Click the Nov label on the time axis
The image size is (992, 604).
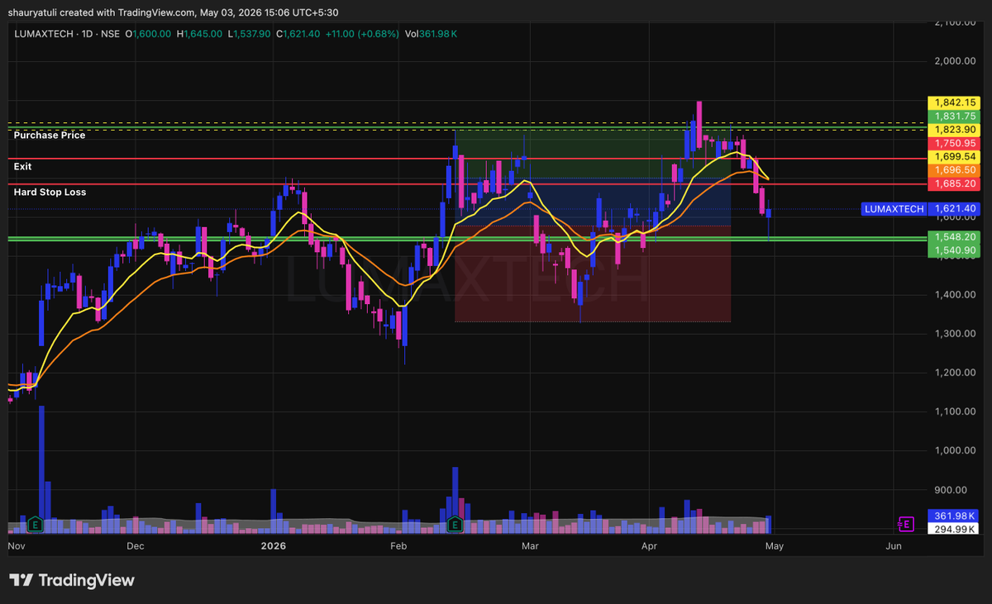click(x=16, y=546)
